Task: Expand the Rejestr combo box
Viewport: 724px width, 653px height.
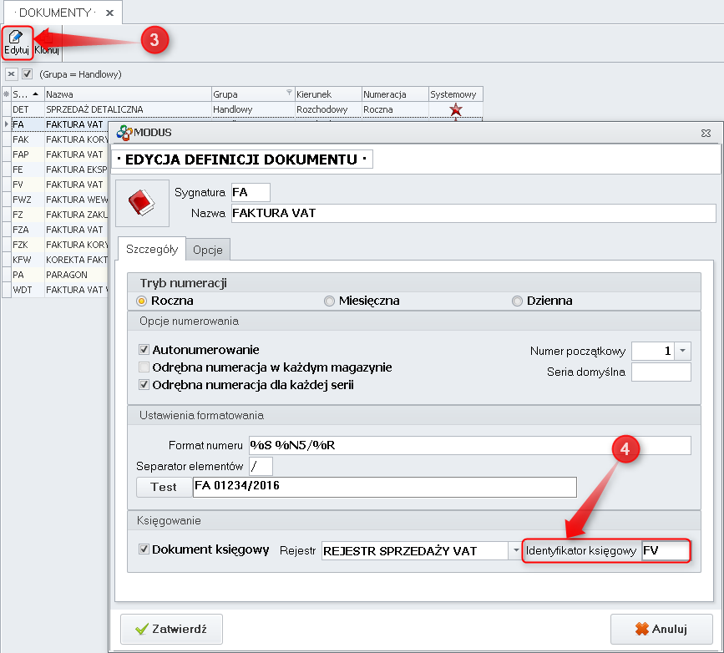Action: tap(515, 550)
